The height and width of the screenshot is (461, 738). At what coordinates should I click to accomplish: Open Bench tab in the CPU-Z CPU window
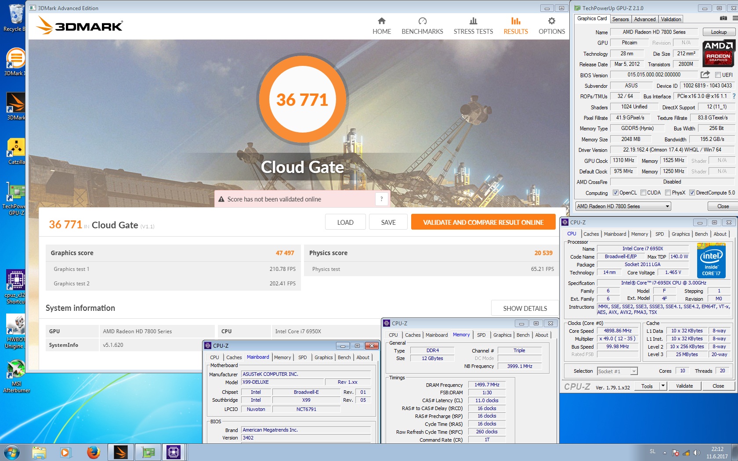[x=701, y=234]
